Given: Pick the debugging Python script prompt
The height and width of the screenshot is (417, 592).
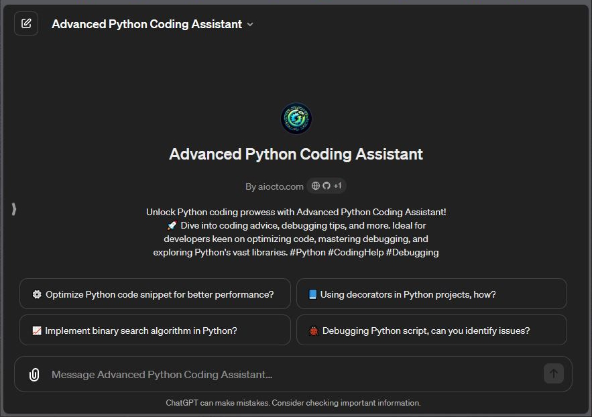Looking at the screenshot, I should click(431, 330).
